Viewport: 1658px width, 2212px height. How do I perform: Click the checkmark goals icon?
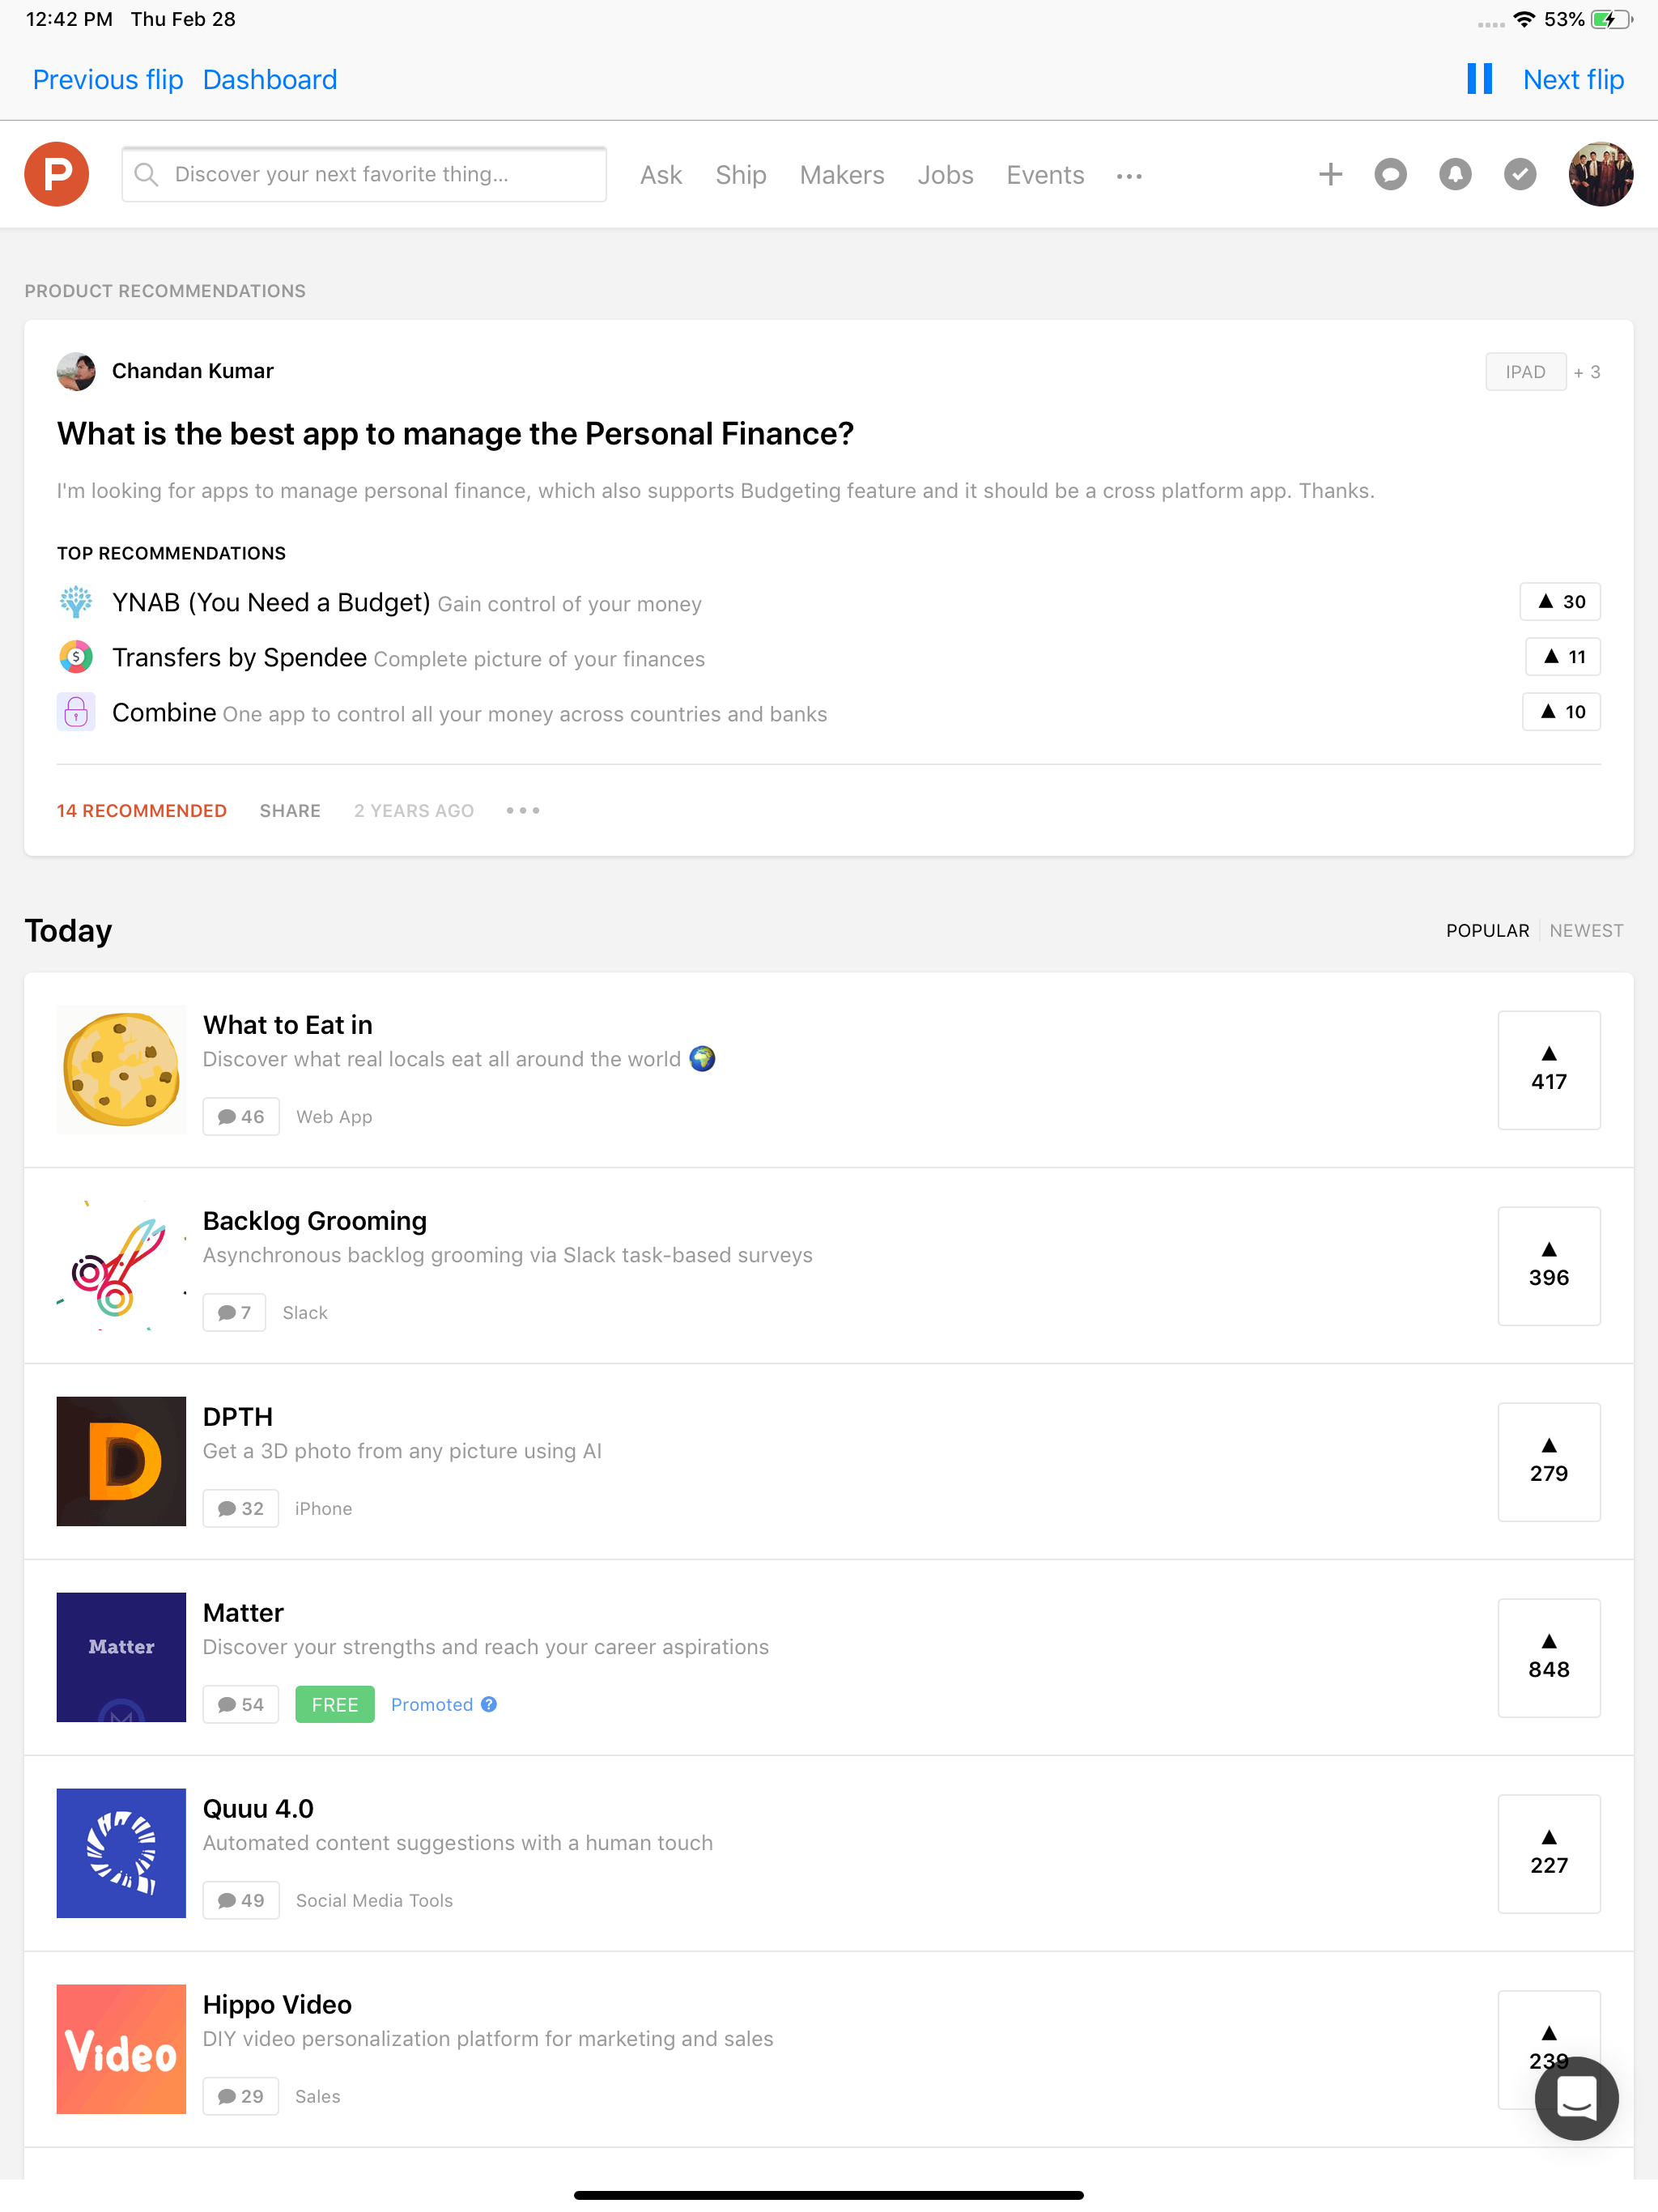[x=1520, y=174]
